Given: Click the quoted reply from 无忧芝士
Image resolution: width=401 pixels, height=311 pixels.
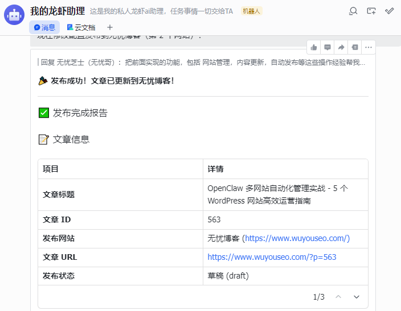Looking at the screenshot, I should click(203, 63).
